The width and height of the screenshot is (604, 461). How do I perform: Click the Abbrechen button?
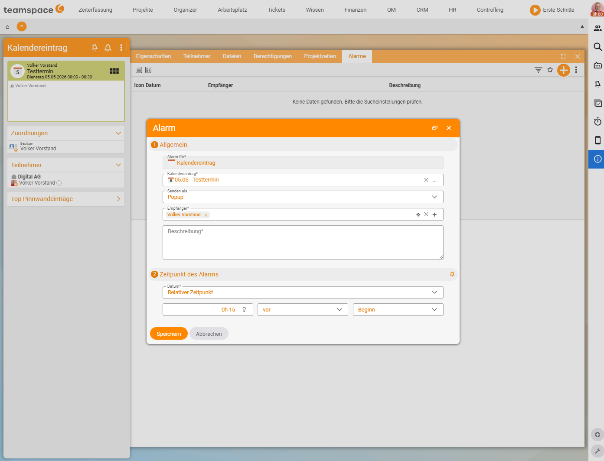tap(209, 334)
